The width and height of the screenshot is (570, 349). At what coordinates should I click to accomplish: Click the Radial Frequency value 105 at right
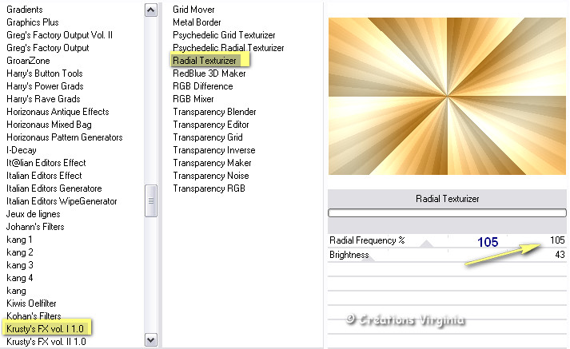pos(557,240)
